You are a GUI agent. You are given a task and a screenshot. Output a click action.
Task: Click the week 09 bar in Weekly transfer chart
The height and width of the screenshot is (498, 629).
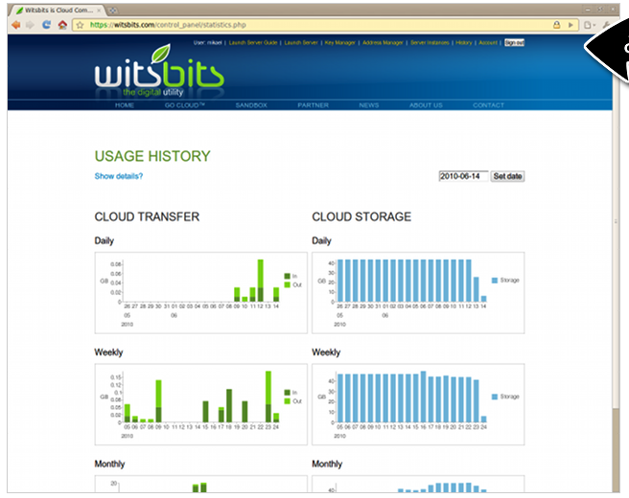pyautogui.click(x=158, y=401)
